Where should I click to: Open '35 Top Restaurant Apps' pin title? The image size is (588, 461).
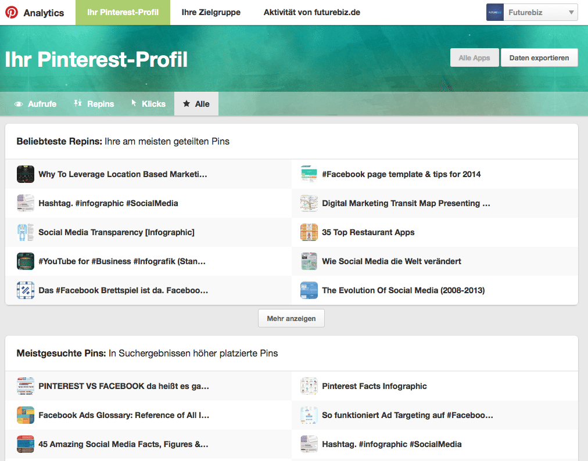[368, 232]
